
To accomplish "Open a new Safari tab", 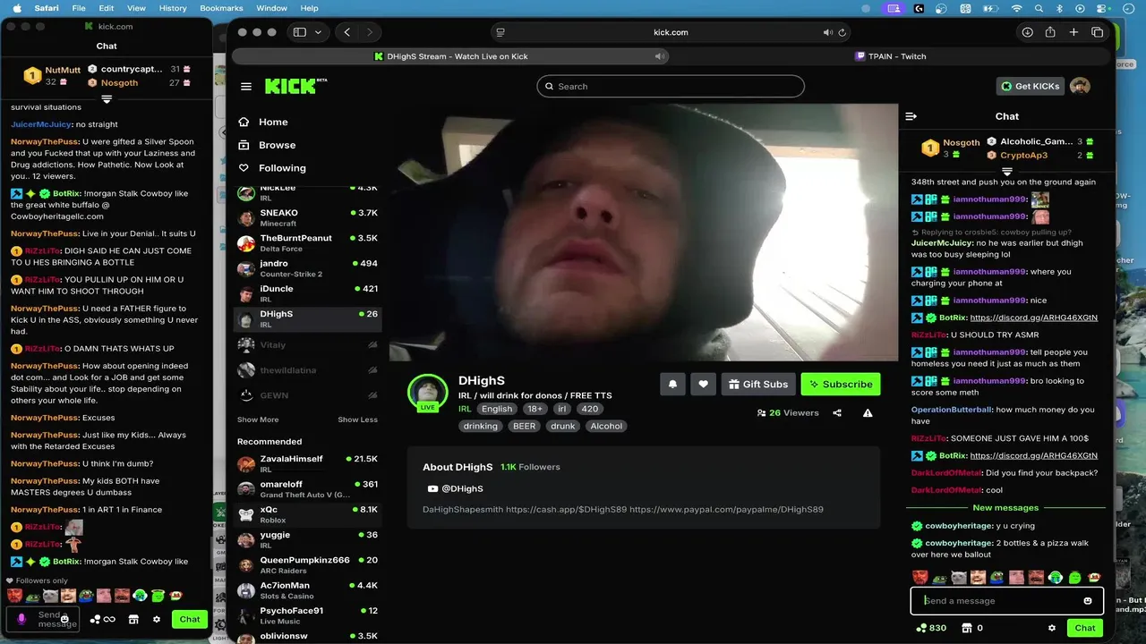I will (1073, 32).
